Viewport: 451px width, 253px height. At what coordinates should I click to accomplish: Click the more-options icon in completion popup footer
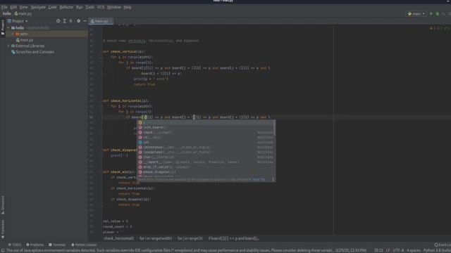coord(273,180)
